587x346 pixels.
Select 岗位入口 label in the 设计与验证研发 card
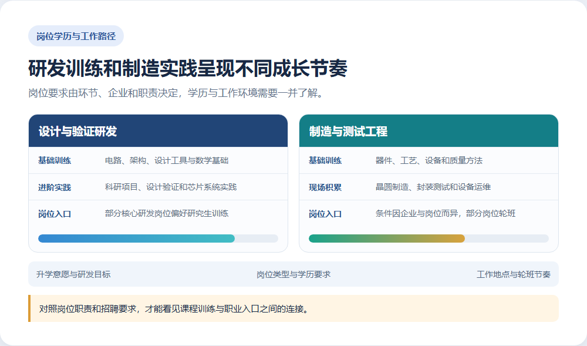click(55, 214)
